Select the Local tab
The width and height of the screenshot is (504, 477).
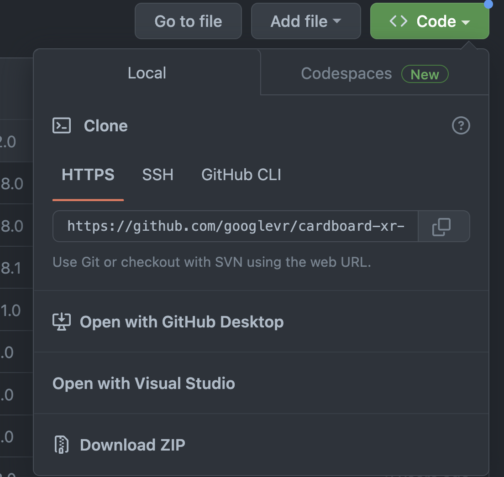coord(147,73)
